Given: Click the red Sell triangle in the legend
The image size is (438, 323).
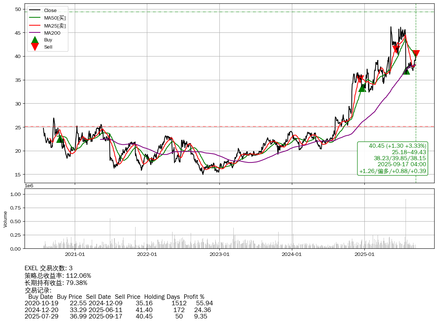Looking at the screenshot, I should click(35, 47).
